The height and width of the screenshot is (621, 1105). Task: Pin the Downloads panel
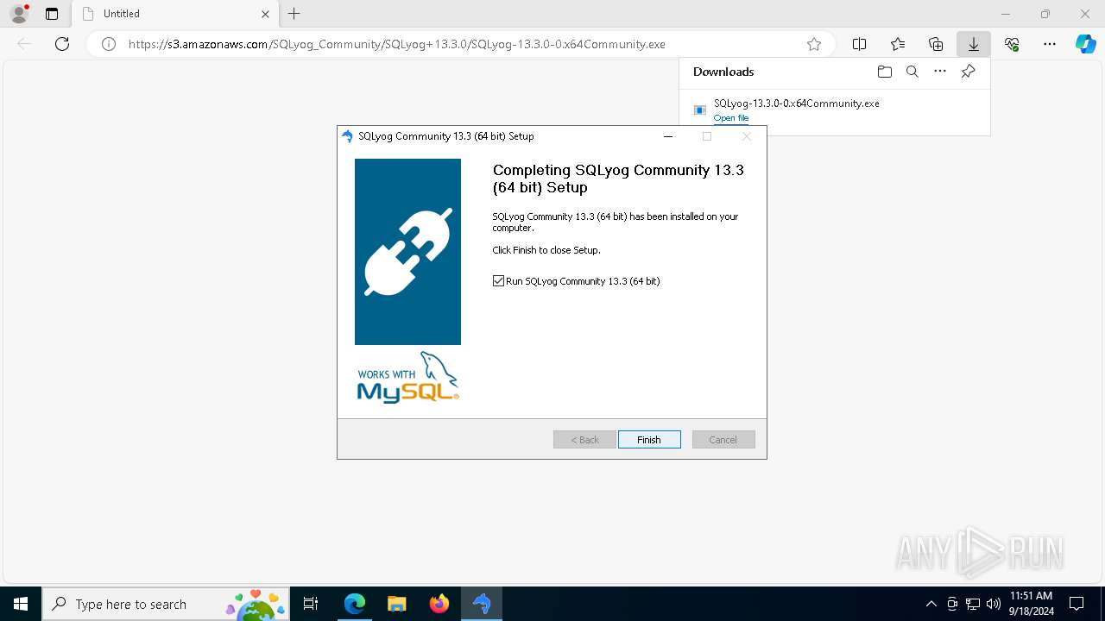(968, 72)
